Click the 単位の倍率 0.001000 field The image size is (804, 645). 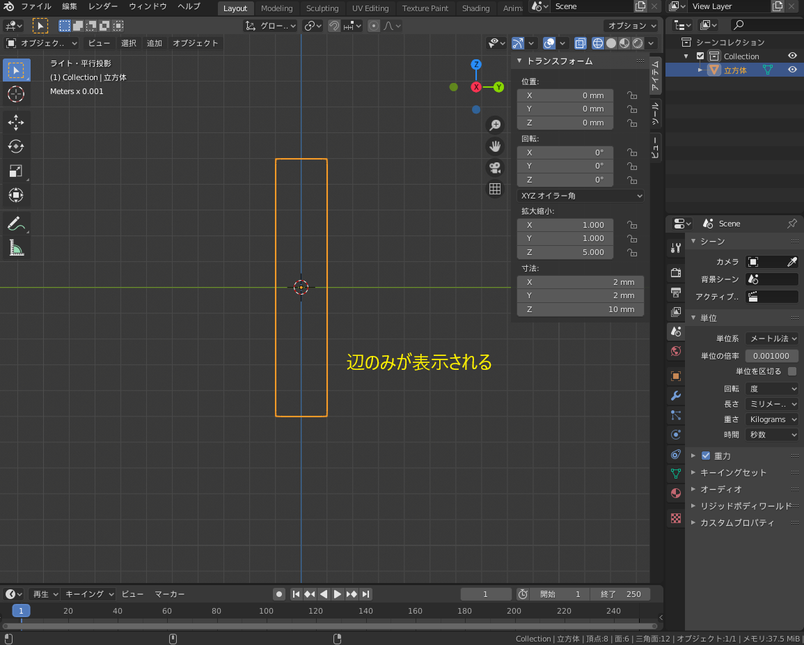[772, 356]
